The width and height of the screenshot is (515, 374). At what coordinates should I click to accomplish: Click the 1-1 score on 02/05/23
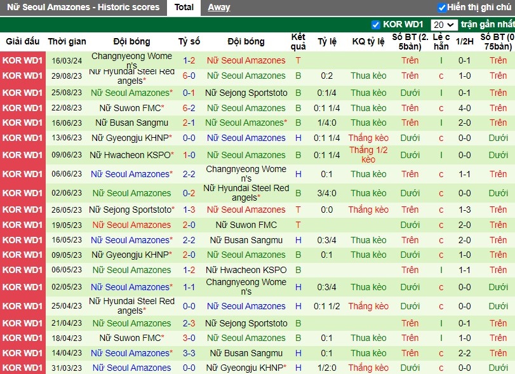pos(189,287)
